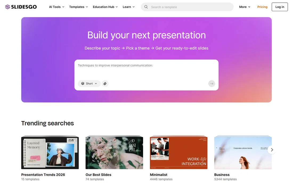
Task: Open Our Best Slides link
Action: pos(98,175)
